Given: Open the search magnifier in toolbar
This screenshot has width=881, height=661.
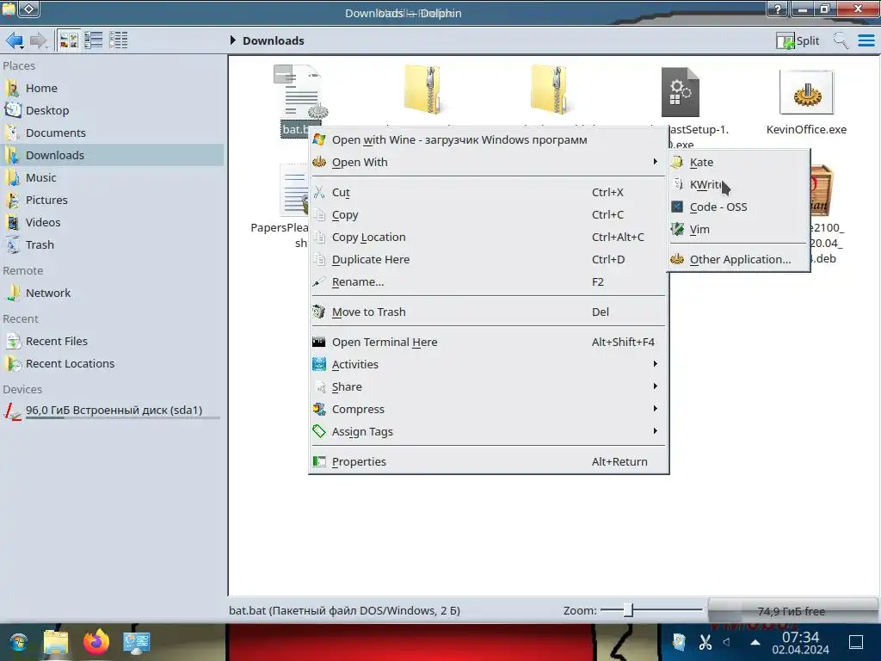Looking at the screenshot, I should pyautogui.click(x=841, y=40).
